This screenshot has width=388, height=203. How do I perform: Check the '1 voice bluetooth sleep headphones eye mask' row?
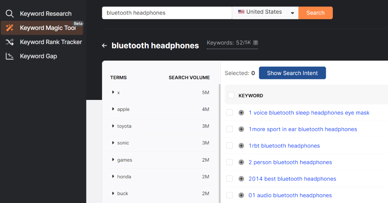[x=229, y=113]
